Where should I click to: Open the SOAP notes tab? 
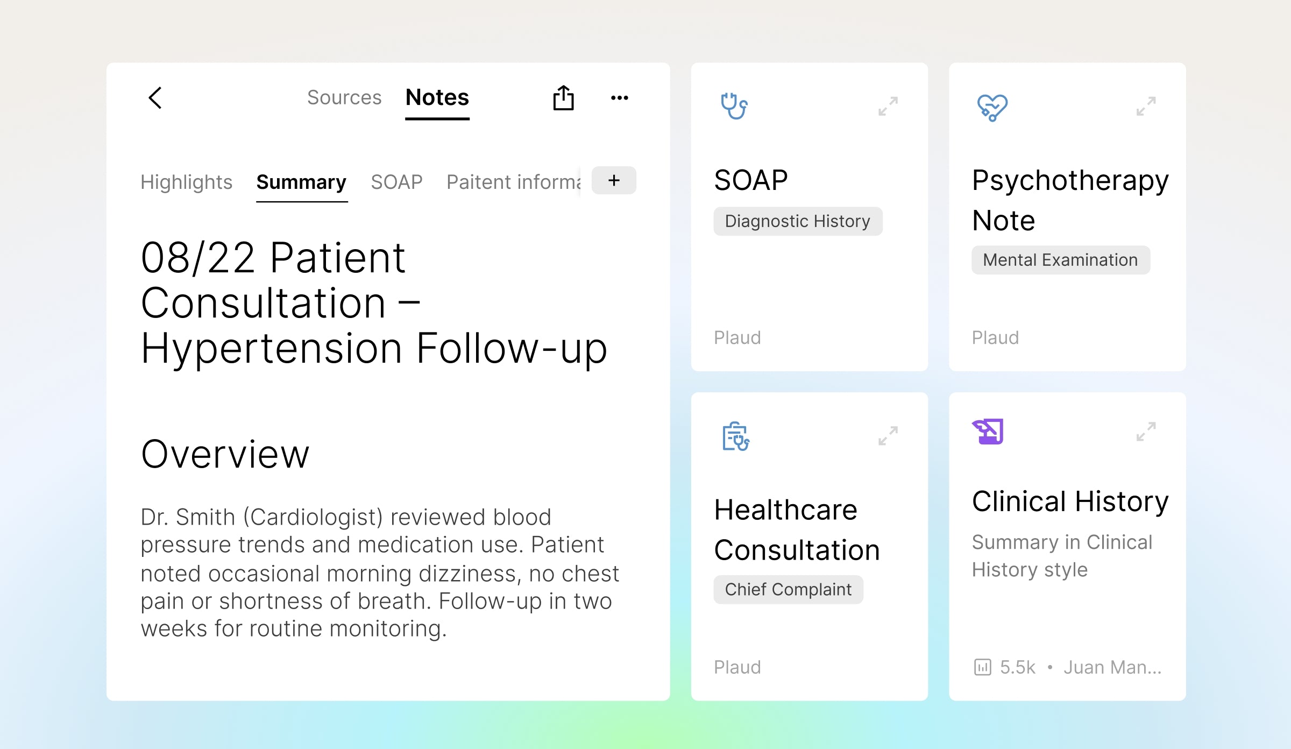[x=396, y=182]
